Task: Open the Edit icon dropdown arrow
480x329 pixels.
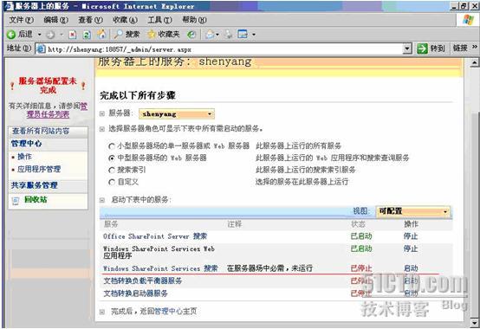Action: pyautogui.click(x=254, y=35)
